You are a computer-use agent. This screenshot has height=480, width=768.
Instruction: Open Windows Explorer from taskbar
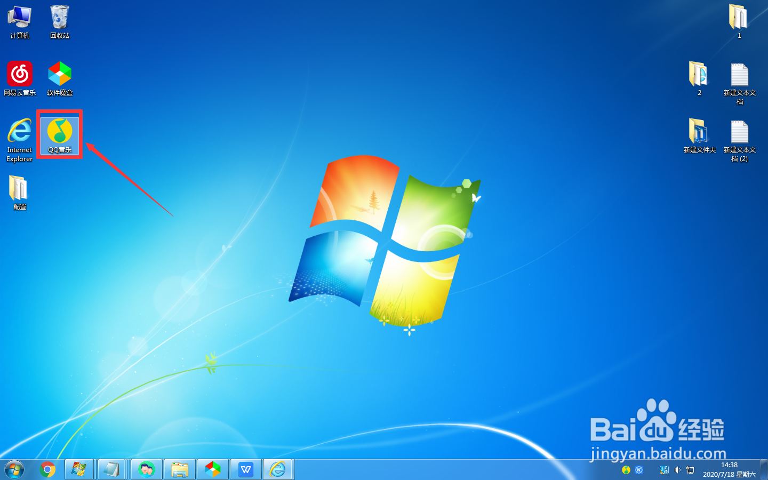tap(180, 470)
